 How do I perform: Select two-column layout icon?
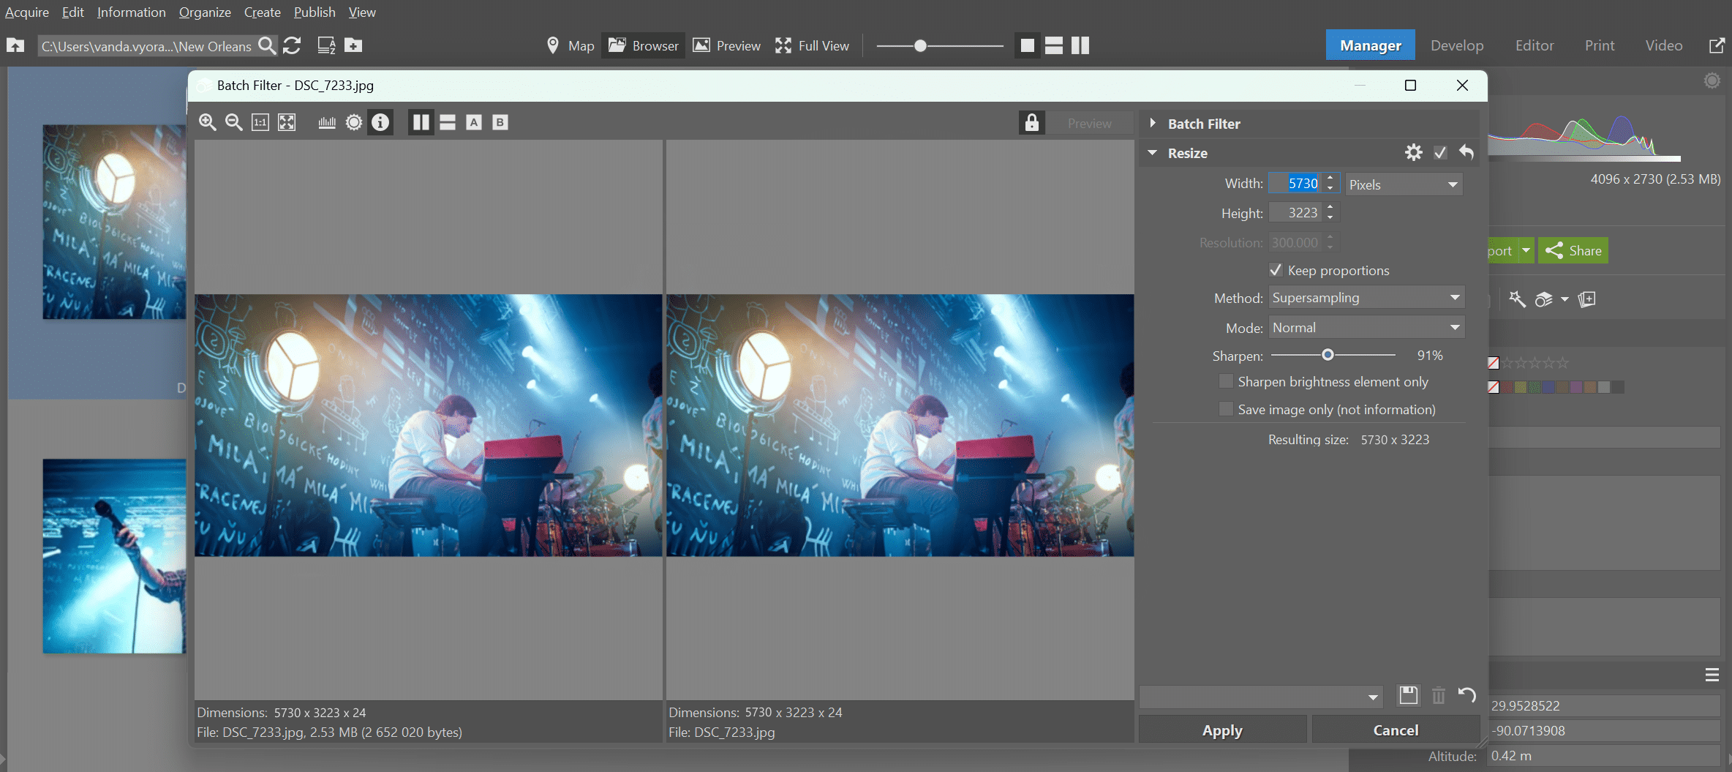pyautogui.click(x=1080, y=45)
